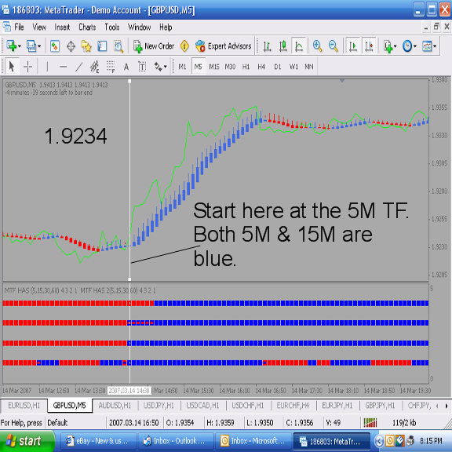
Task: Switch to Line Chart display
Action: tap(299, 46)
